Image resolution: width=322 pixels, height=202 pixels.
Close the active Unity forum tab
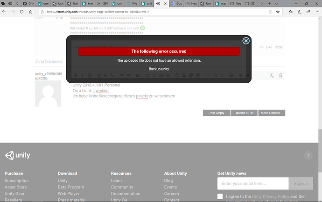[165, 3]
